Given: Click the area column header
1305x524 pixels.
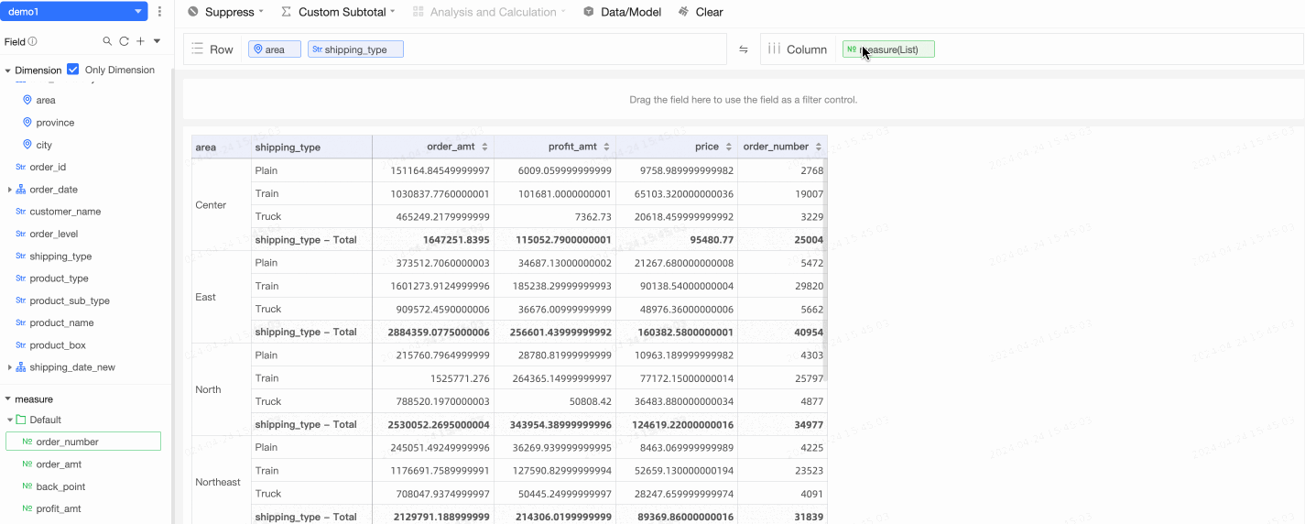Looking at the screenshot, I should tap(222, 147).
